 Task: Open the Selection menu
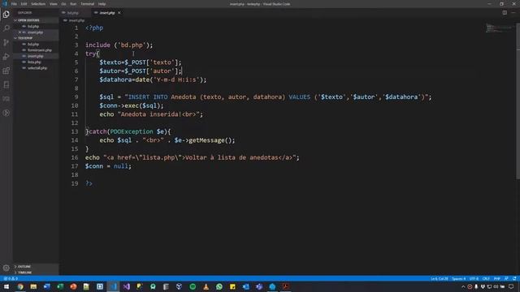[38, 4]
